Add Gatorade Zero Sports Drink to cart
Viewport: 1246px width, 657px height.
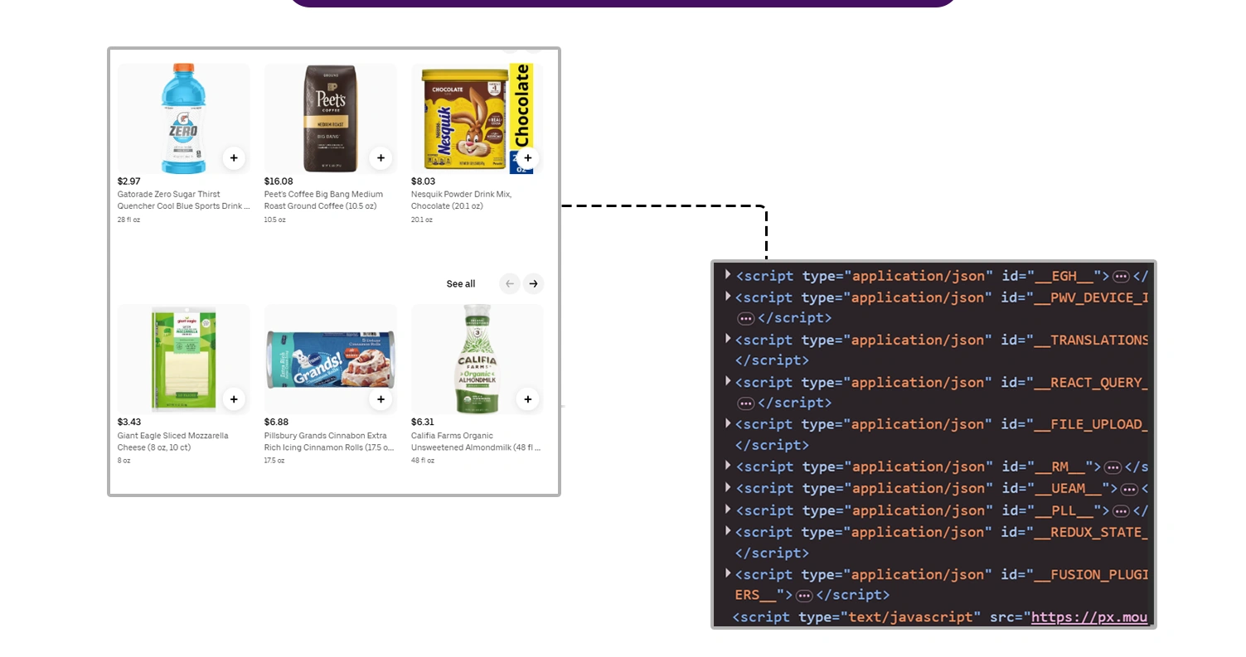234,158
